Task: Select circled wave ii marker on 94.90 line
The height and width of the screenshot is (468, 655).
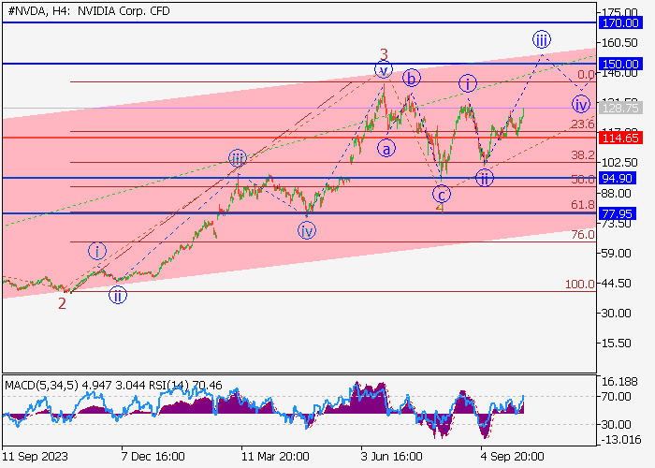Action: point(485,178)
